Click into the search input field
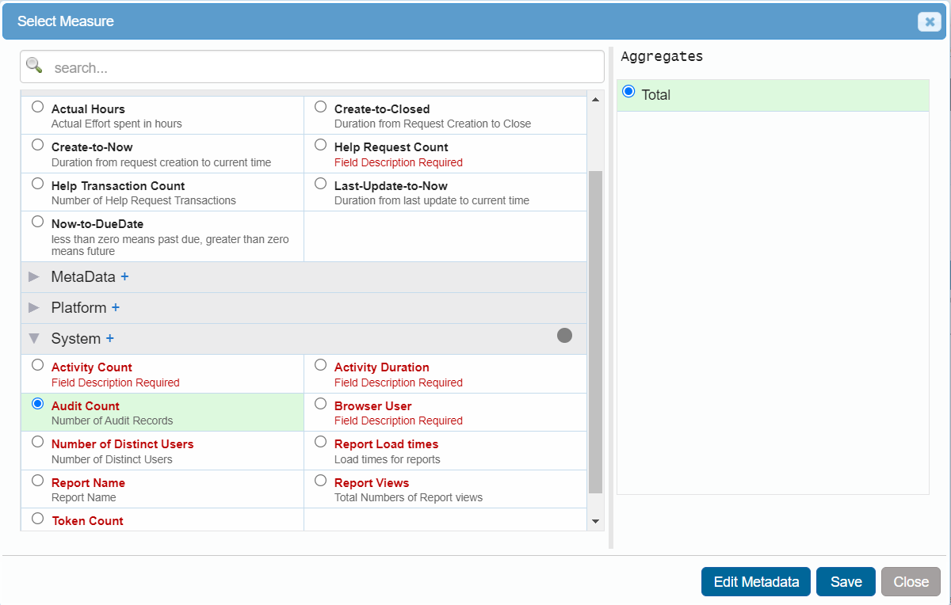The image size is (951, 605). (x=325, y=68)
